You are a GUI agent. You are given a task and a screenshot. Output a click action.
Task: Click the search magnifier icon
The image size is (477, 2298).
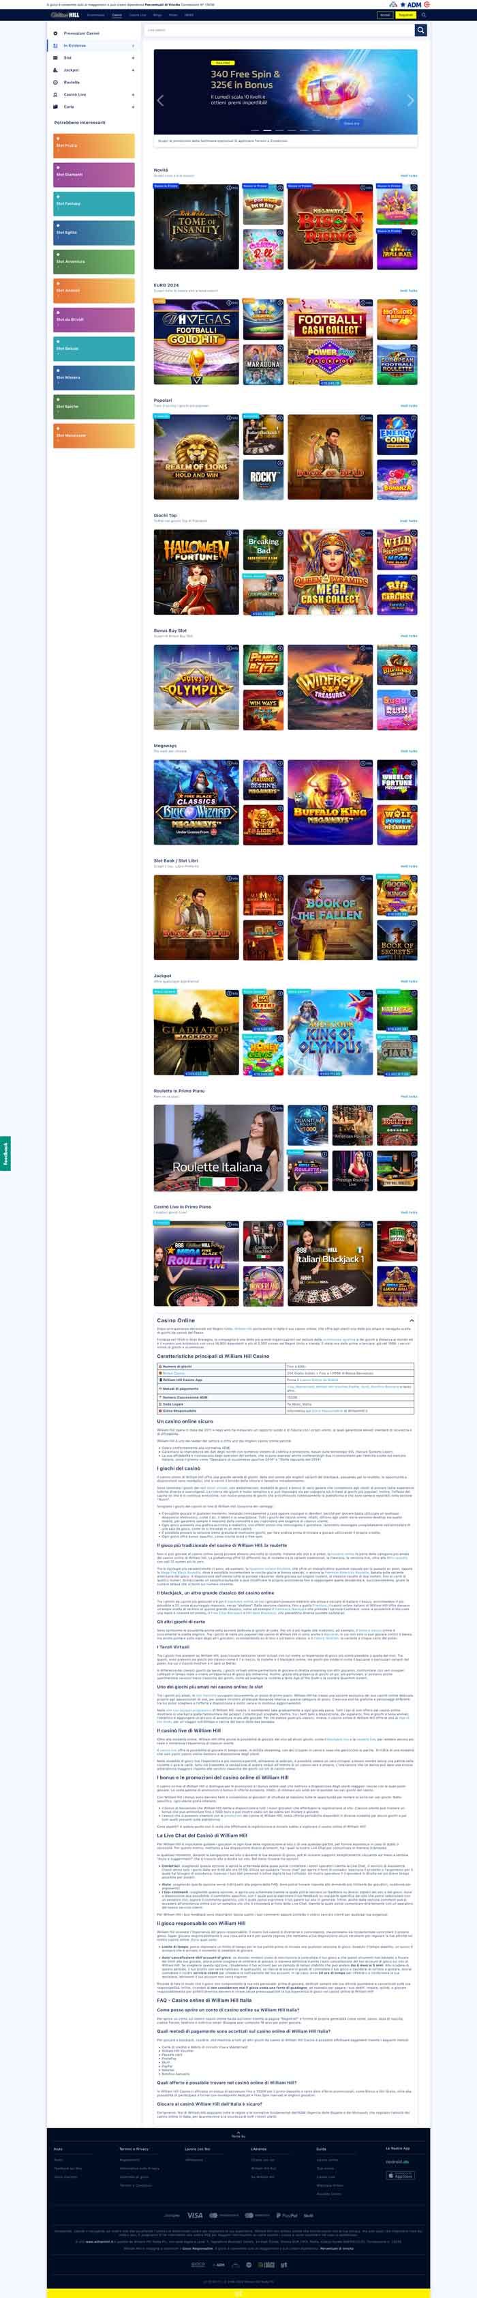pos(421,30)
